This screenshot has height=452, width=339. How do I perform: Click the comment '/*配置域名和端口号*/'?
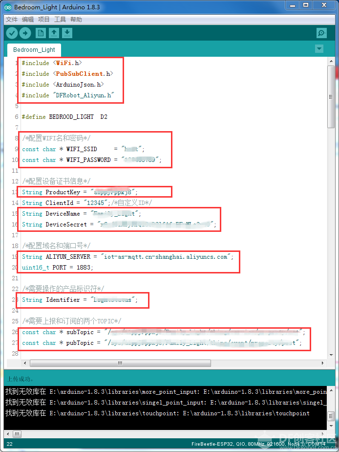click(56, 246)
